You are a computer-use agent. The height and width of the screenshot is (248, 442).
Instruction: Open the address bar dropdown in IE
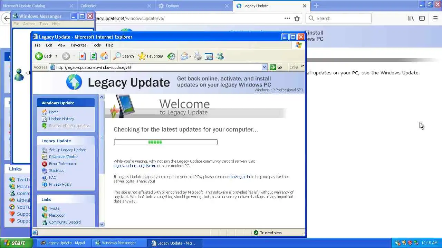[x=264, y=67]
